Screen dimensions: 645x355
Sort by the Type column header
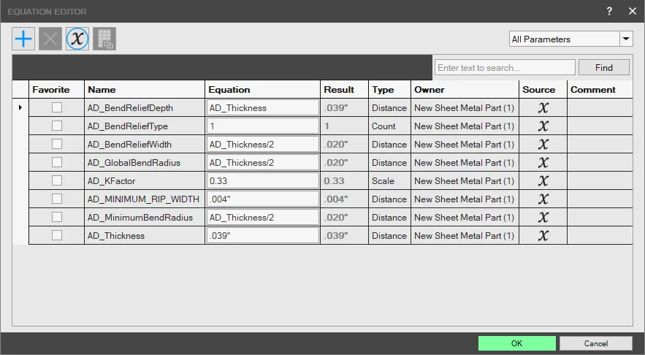click(389, 89)
